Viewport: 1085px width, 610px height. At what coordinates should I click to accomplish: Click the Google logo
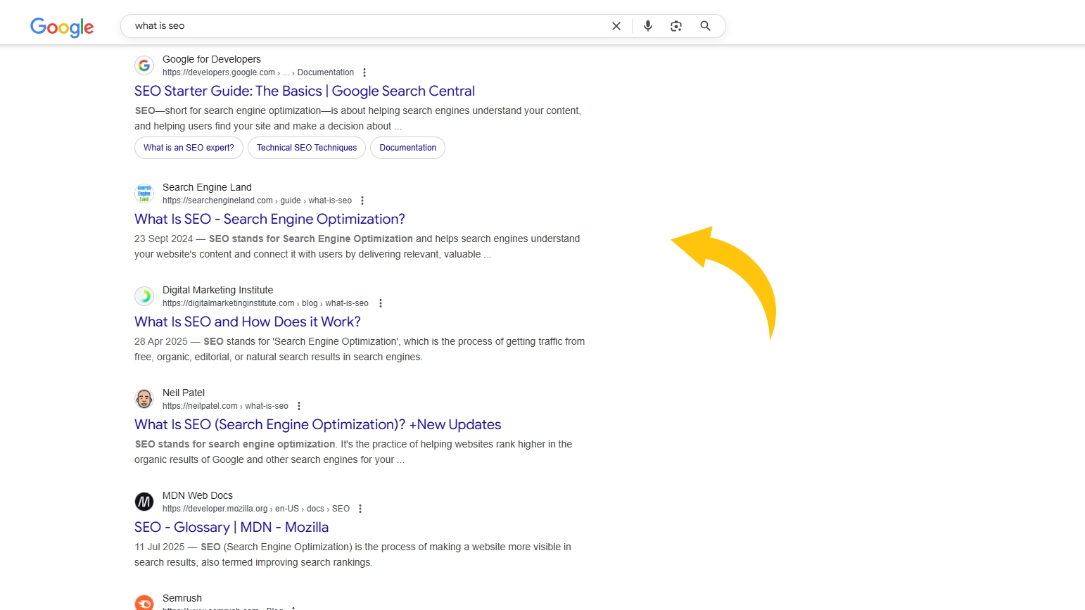(62, 27)
